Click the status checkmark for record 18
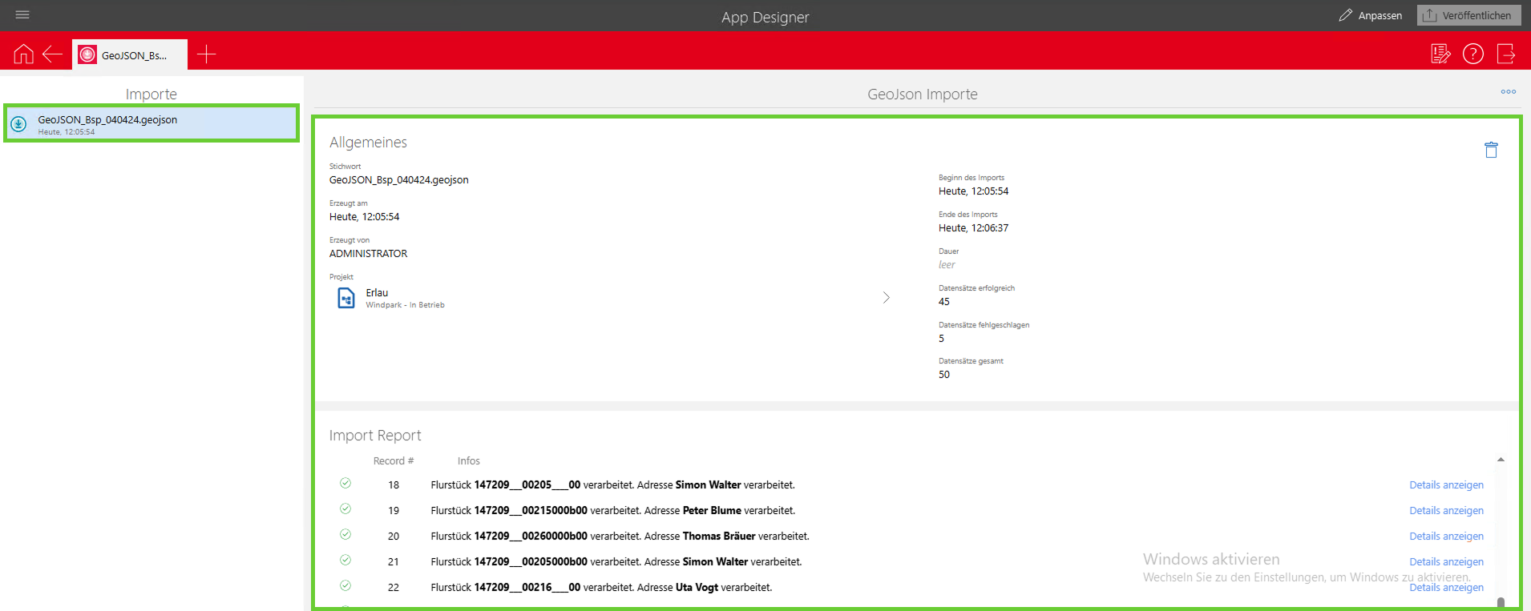Viewport: 1531px width, 611px height. coord(345,484)
